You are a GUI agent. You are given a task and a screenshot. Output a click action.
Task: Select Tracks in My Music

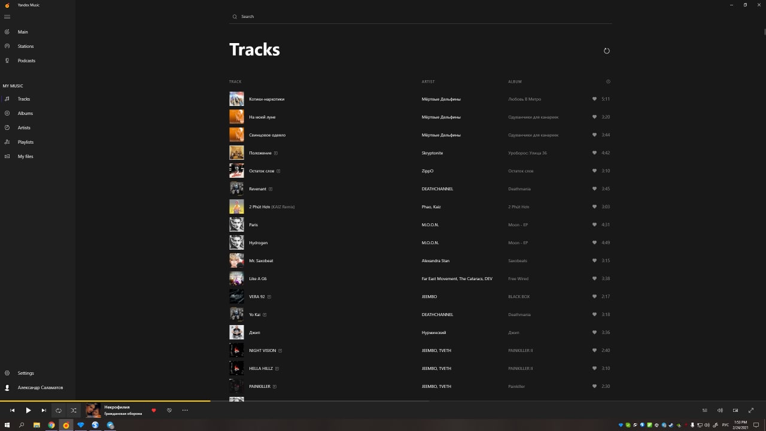click(x=24, y=99)
